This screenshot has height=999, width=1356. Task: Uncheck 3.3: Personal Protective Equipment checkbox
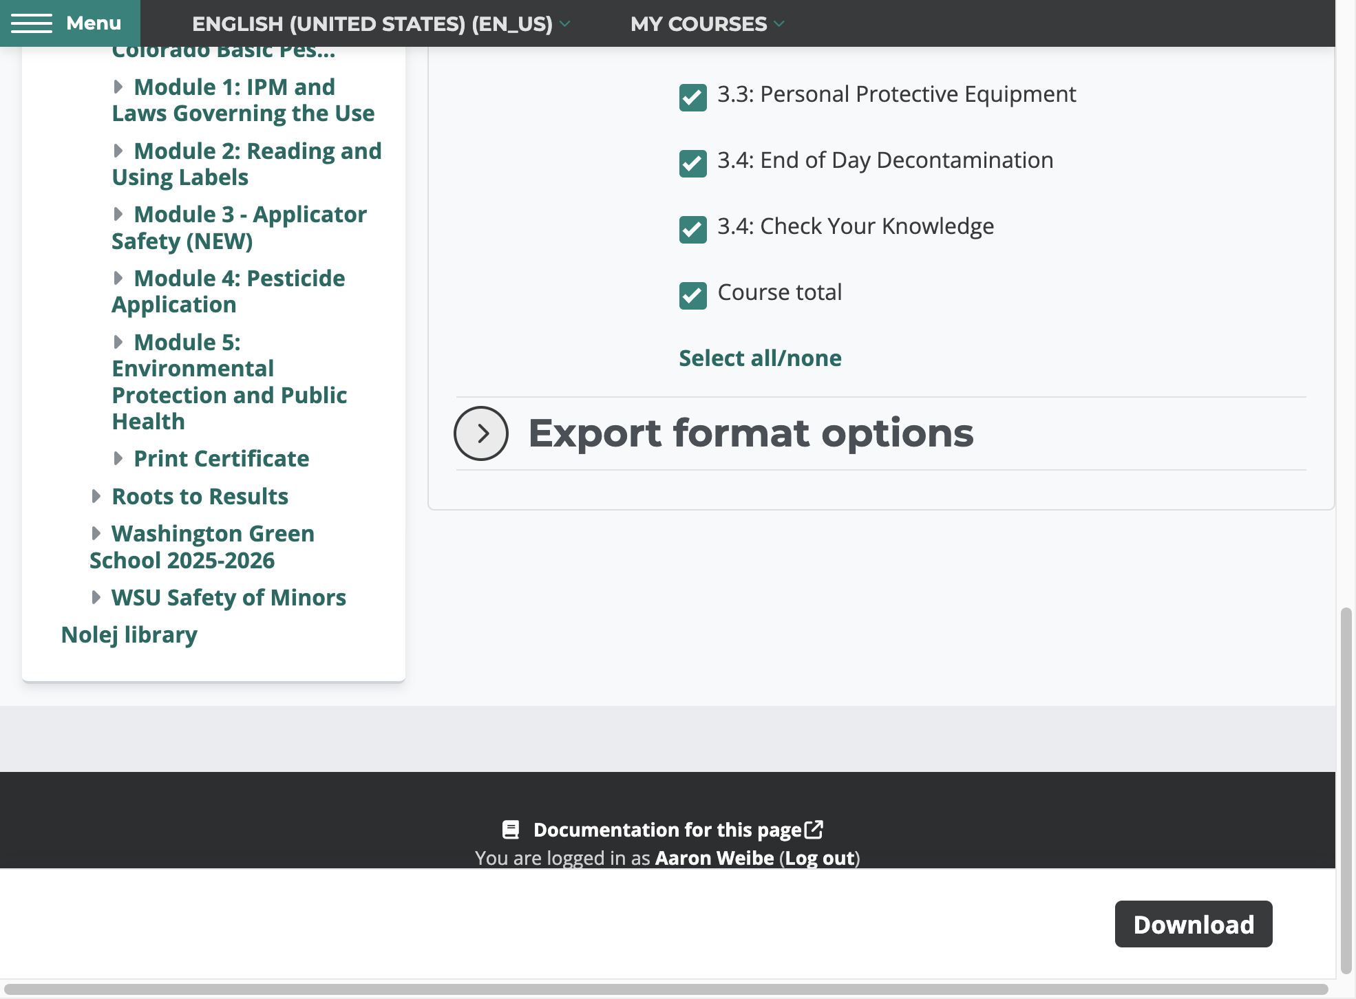click(692, 97)
